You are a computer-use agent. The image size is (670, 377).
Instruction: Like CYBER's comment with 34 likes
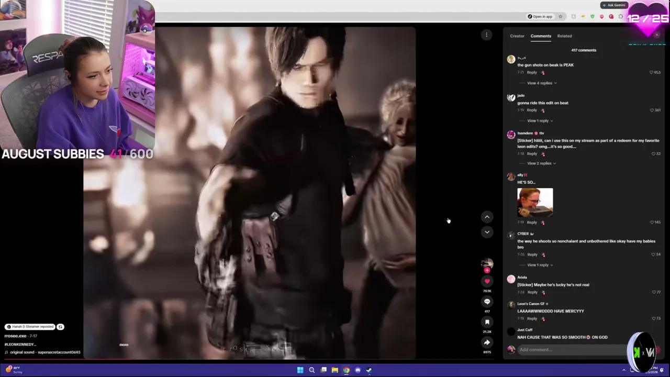click(x=653, y=254)
